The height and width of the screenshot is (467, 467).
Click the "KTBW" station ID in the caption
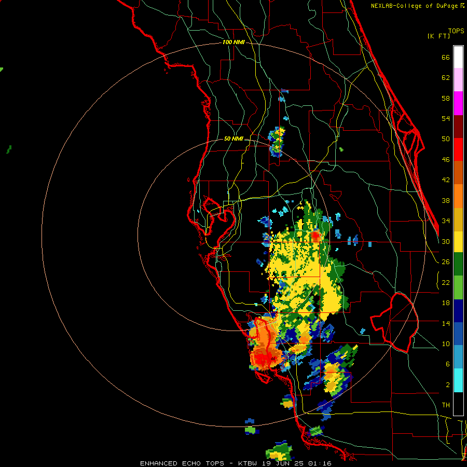click(247, 463)
